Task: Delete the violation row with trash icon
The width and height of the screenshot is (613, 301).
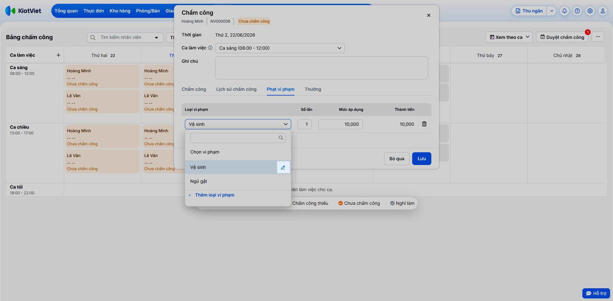Action: (x=424, y=124)
